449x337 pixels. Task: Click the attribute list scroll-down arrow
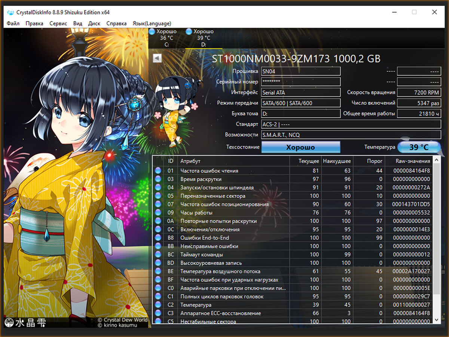(436, 319)
